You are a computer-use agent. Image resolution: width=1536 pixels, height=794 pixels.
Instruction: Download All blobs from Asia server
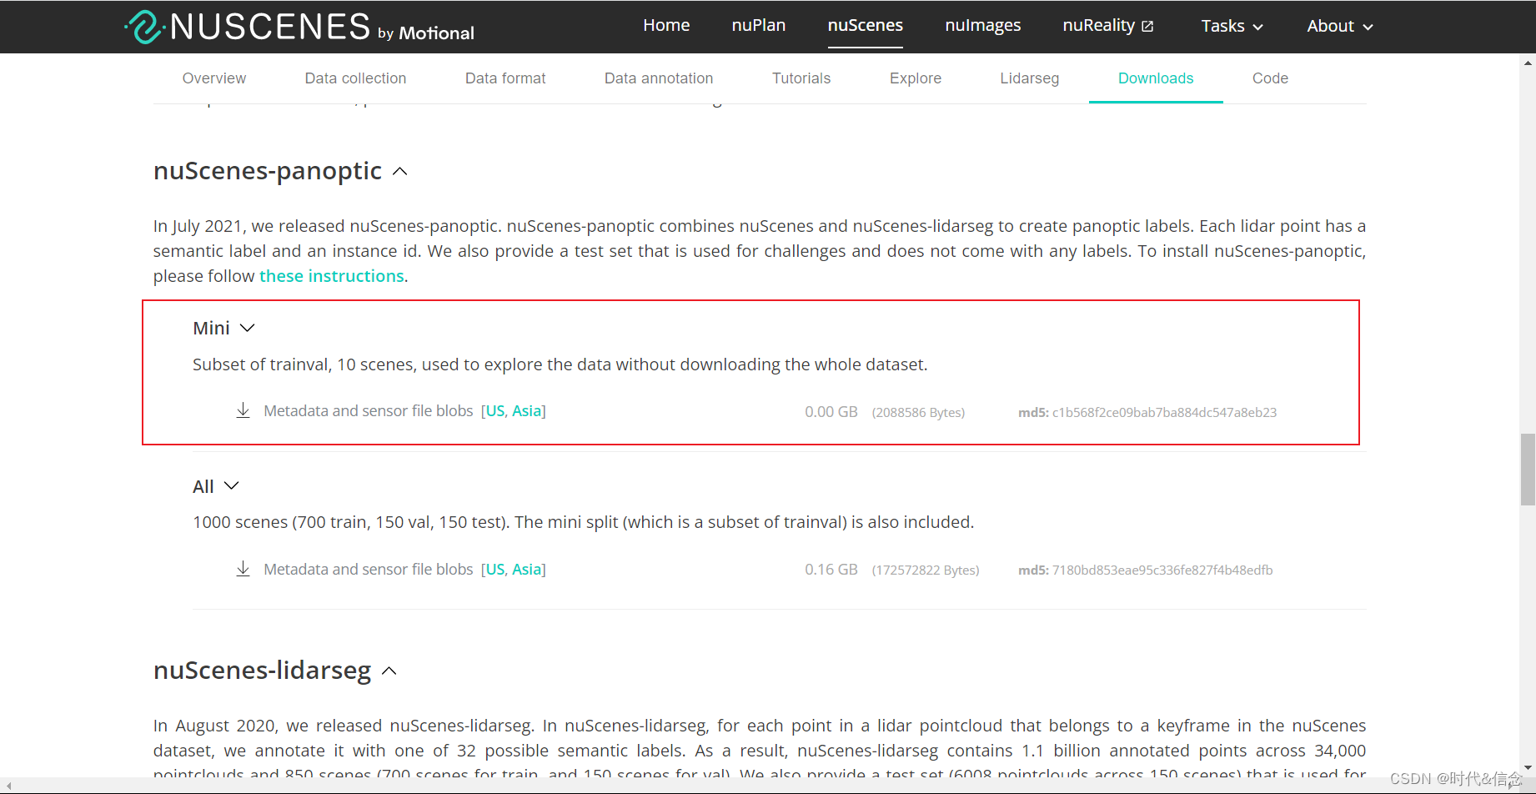[x=526, y=570]
